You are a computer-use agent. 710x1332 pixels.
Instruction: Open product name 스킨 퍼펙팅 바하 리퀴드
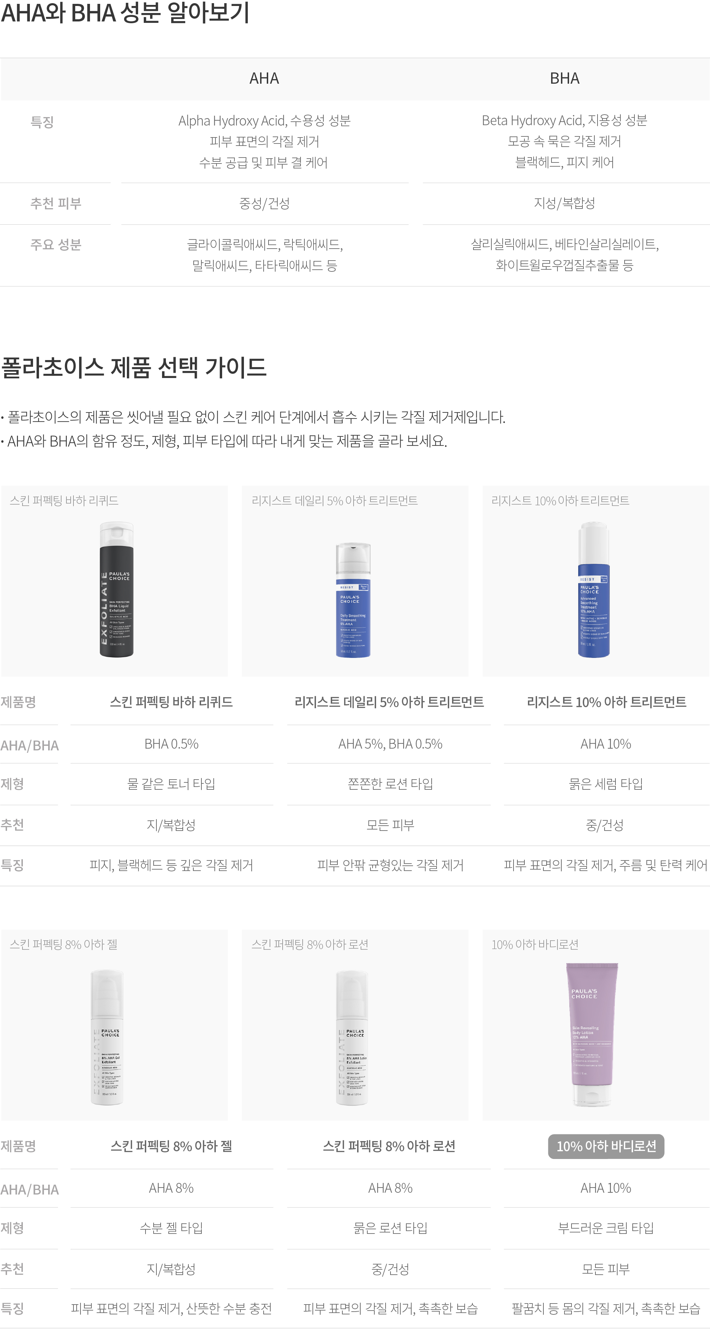click(x=171, y=702)
